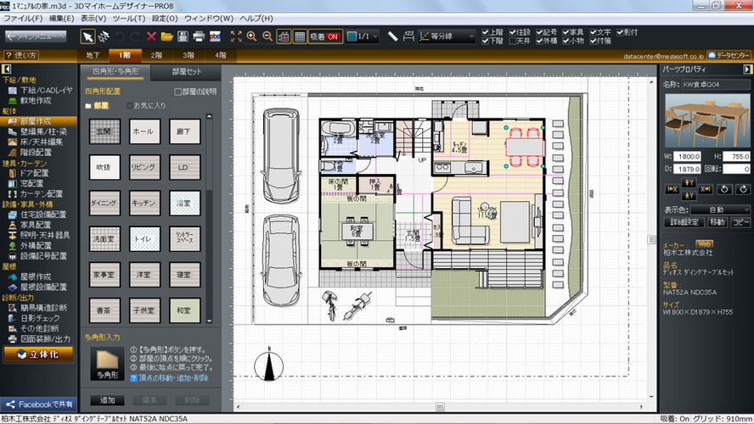The width and height of the screenshot is (754, 424).
Task: Open the 表示色 dropdown showing 自動
Action: pyautogui.click(x=720, y=209)
